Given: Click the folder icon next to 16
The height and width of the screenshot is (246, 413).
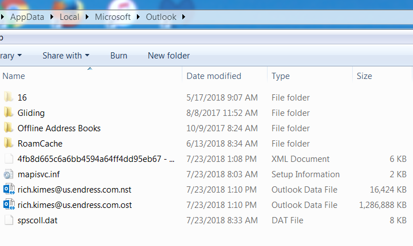Looking at the screenshot, I should tap(9, 98).
